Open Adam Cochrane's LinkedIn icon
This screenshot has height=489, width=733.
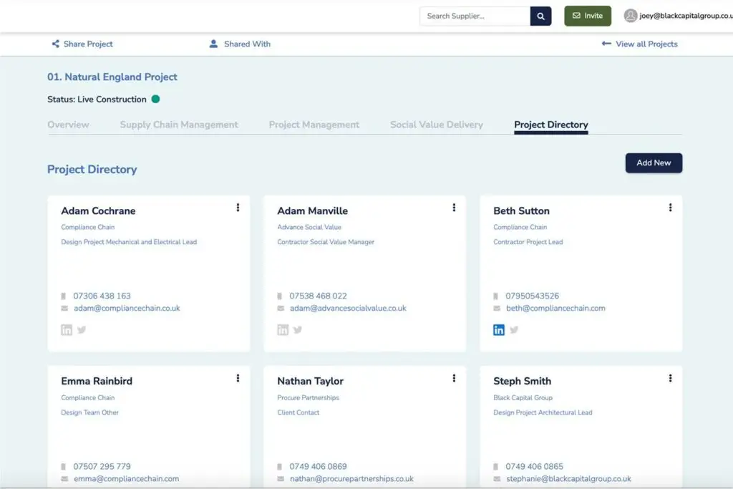[x=67, y=329]
